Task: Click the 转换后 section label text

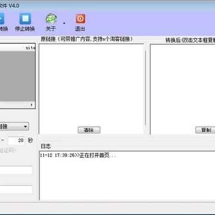Action: (x=190, y=40)
